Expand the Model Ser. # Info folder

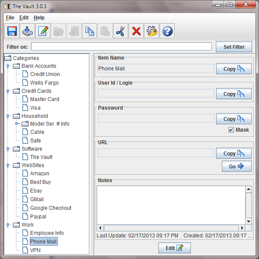(16, 124)
